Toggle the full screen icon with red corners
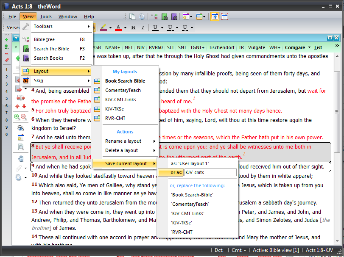This screenshot has width=344, height=257. [x=225, y=17]
